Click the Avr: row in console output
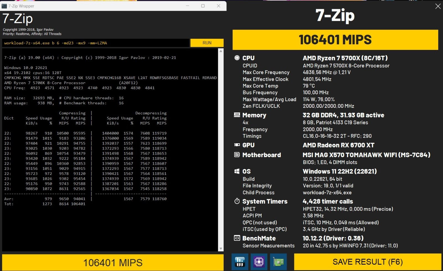 coord(85,199)
